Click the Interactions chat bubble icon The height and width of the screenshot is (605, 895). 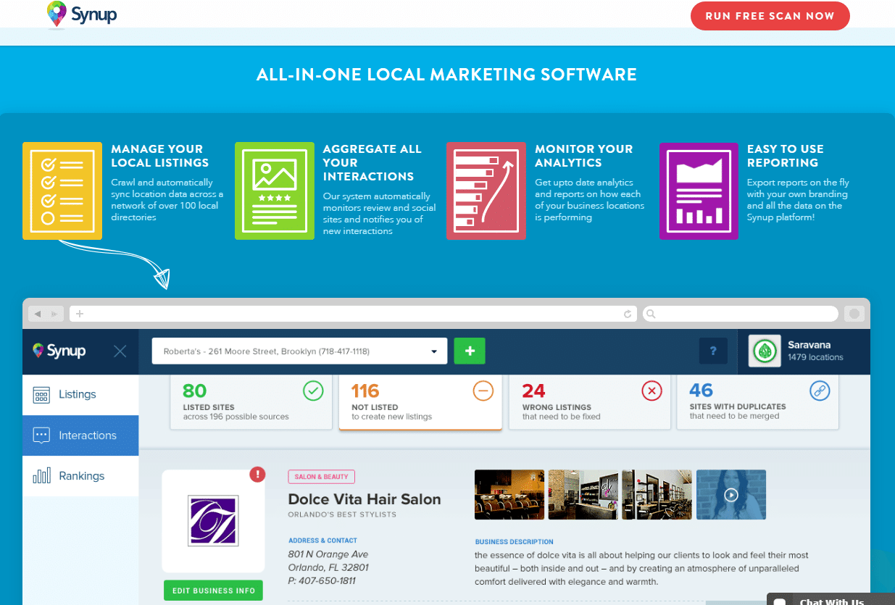click(x=41, y=435)
